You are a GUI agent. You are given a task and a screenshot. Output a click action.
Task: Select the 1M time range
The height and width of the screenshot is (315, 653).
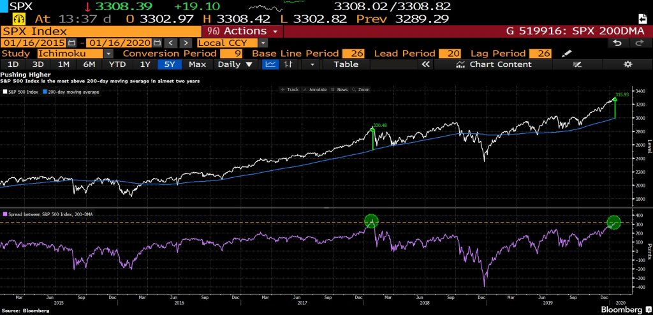[x=63, y=64]
